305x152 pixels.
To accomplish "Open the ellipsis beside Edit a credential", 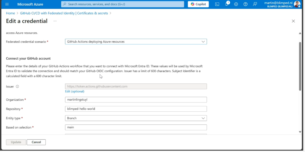I will pyautogui.click(x=55, y=21).
